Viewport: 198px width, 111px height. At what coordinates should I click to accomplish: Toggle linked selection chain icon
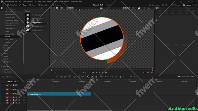pos(92,77)
